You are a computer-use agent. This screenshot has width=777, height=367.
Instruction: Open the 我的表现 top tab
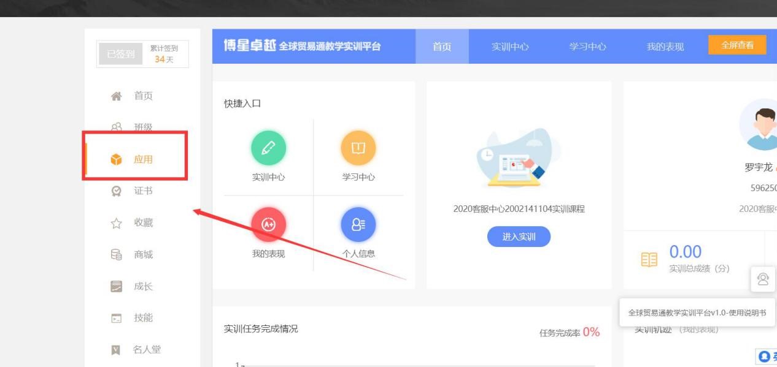click(x=665, y=47)
